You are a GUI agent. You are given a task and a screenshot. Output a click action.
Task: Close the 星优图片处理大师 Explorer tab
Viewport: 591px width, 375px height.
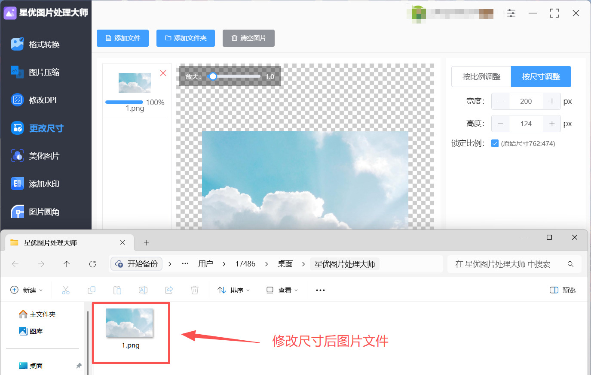coord(122,242)
